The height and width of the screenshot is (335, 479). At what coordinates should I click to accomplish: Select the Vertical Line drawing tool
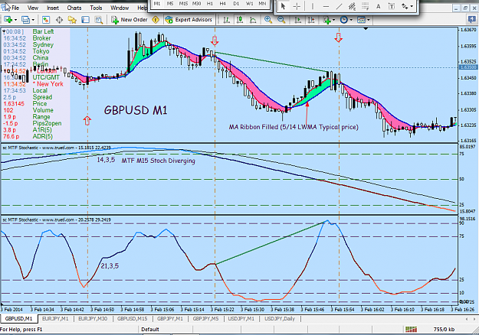pos(313,6)
